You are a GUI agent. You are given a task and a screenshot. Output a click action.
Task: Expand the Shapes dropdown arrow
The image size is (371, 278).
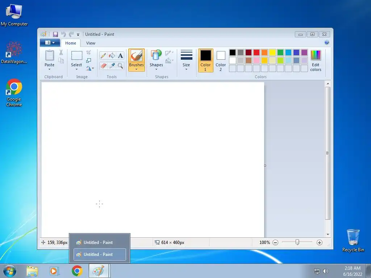[156, 69]
